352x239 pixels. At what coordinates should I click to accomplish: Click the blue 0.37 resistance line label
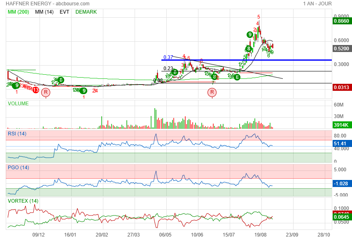click(x=168, y=57)
